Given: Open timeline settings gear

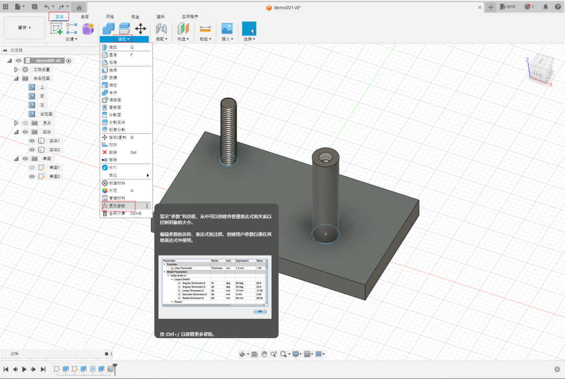Looking at the screenshot, I should [557, 369].
